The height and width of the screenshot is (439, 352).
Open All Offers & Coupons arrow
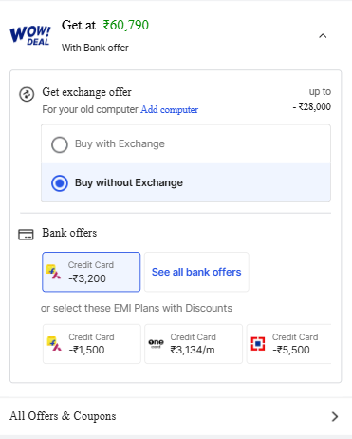pos(335,416)
